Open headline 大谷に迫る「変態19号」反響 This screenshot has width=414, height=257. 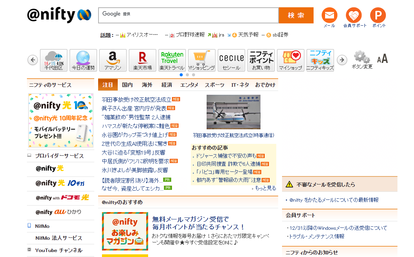134,152
